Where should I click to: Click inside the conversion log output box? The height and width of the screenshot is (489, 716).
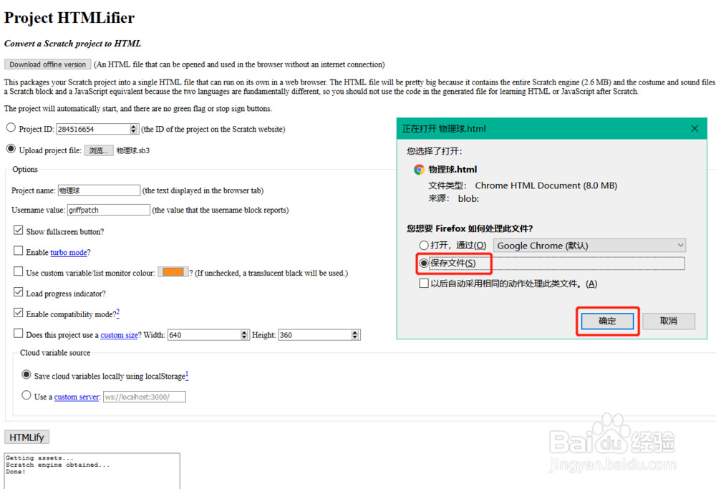[92, 470]
